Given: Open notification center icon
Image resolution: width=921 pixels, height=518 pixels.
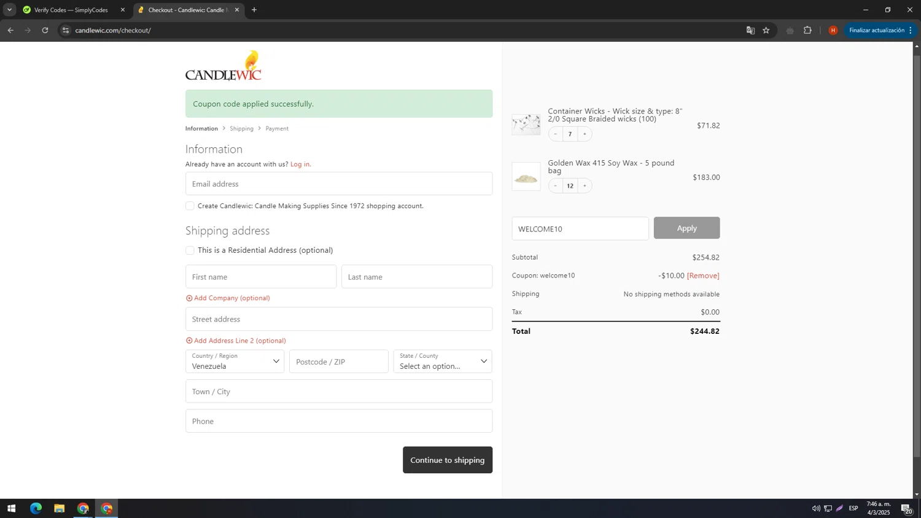Looking at the screenshot, I should click(x=906, y=508).
